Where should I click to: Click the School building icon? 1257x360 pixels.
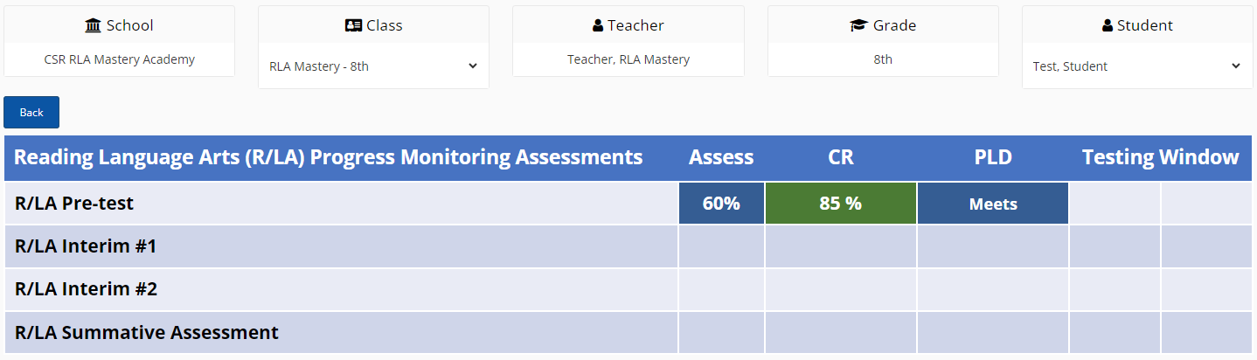94,25
